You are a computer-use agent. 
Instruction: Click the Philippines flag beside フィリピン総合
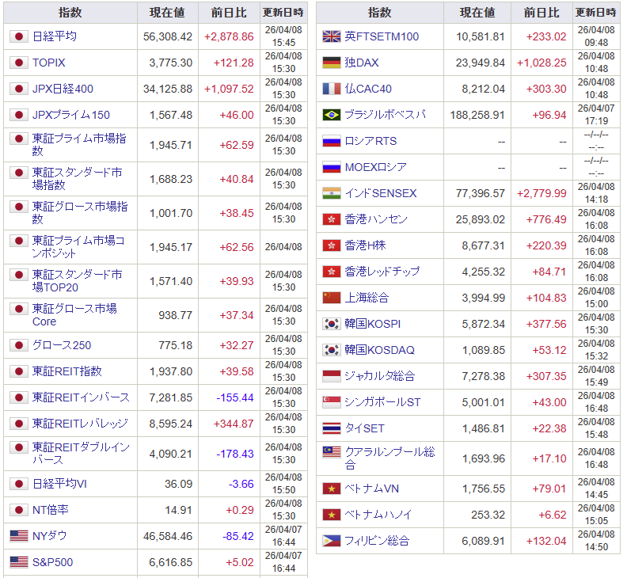click(x=332, y=541)
